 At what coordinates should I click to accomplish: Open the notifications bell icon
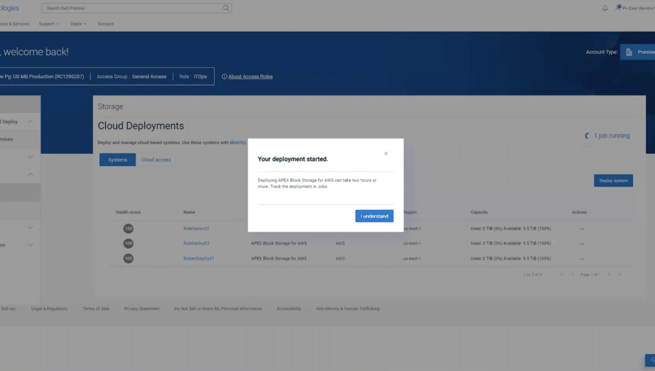[605, 8]
